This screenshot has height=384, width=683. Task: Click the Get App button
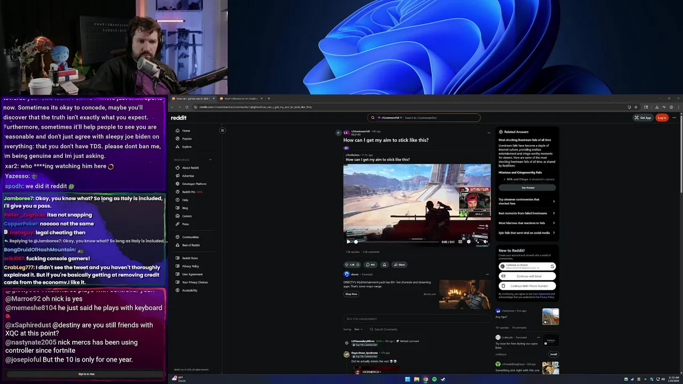(642, 118)
